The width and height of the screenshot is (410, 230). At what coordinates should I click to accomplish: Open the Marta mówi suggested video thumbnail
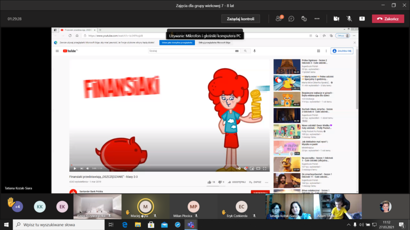(x=287, y=83)
